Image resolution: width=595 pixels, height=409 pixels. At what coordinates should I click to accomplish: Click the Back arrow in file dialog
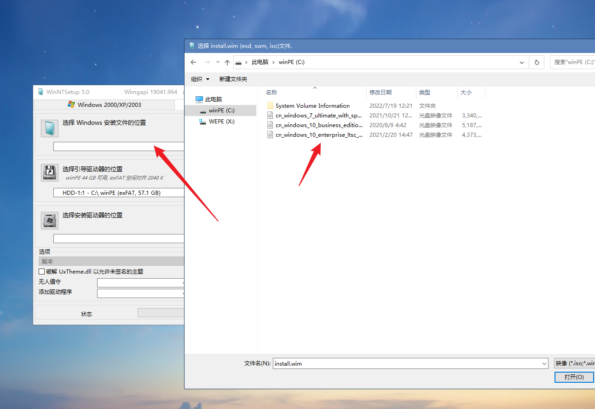pyautogui.click(x=193, y=62)
